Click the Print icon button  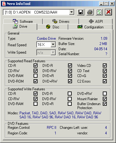pos(90,12)
